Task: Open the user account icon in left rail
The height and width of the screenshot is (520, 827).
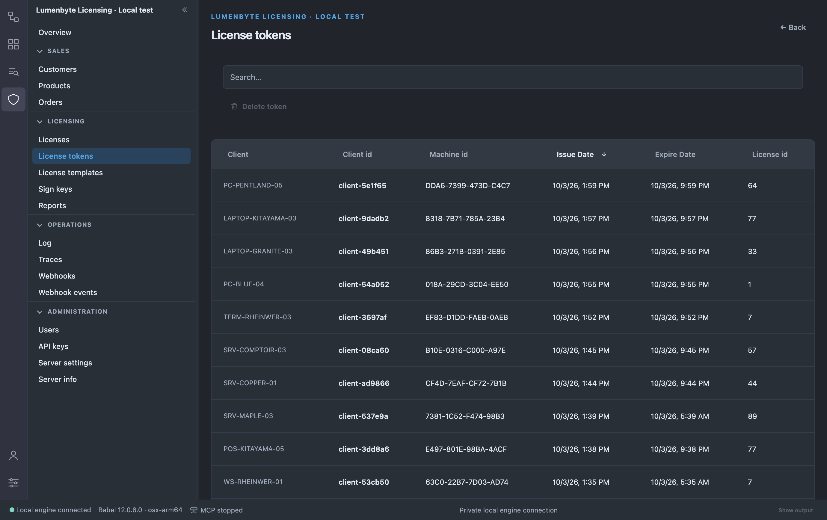Action: point(13,455)
